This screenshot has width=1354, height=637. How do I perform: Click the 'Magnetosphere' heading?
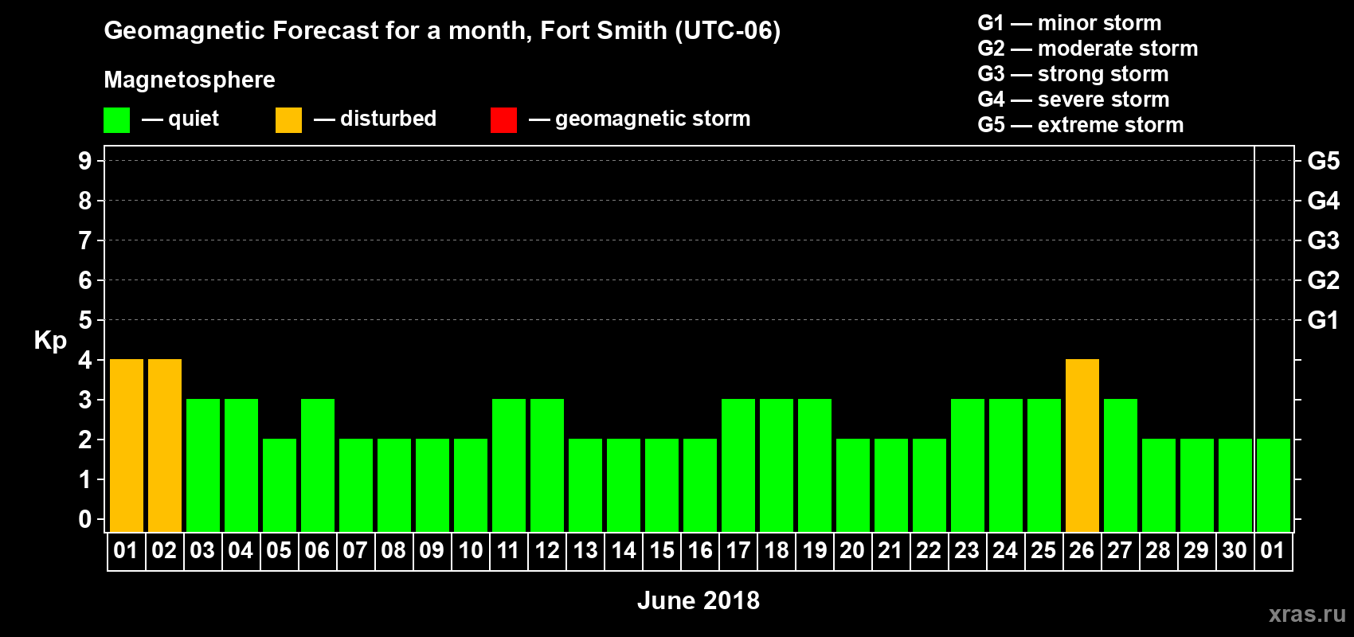click(x=190, y=80)
